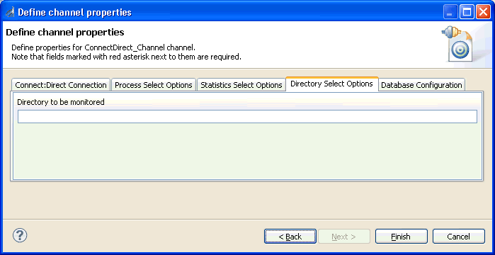Select the Statistics Select Options tab
495x255 pixels.
point(241,85)
